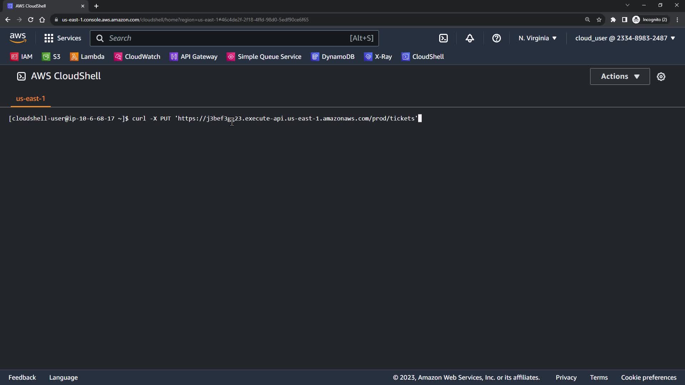
Task: Open the API Gateway shortcut
Action: [194, 57]
